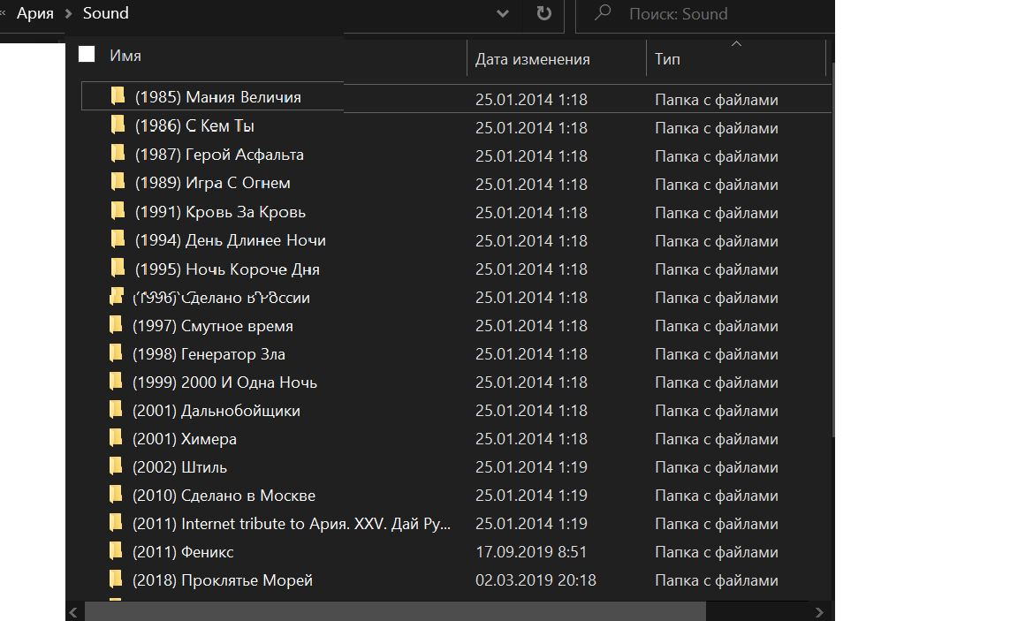Viewport: 1018px width, 621px height.
Task: Click folder icon of '(1987) Герой Асфальта'
Action: point(118,153)
